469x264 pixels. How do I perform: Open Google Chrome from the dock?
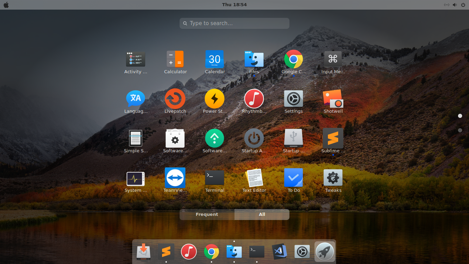(x=211, y=252)
